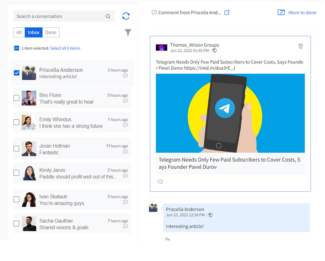Click comment type icon in Kirsty Jarvis row

coord(125,176)
